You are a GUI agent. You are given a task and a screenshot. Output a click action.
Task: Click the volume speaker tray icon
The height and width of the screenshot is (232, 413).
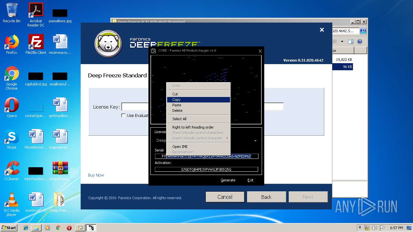[375, 228]
